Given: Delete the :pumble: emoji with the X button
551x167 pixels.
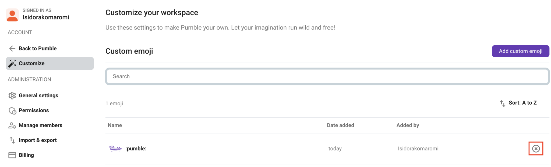Looking at the screenshot, I should coord(536,148).
